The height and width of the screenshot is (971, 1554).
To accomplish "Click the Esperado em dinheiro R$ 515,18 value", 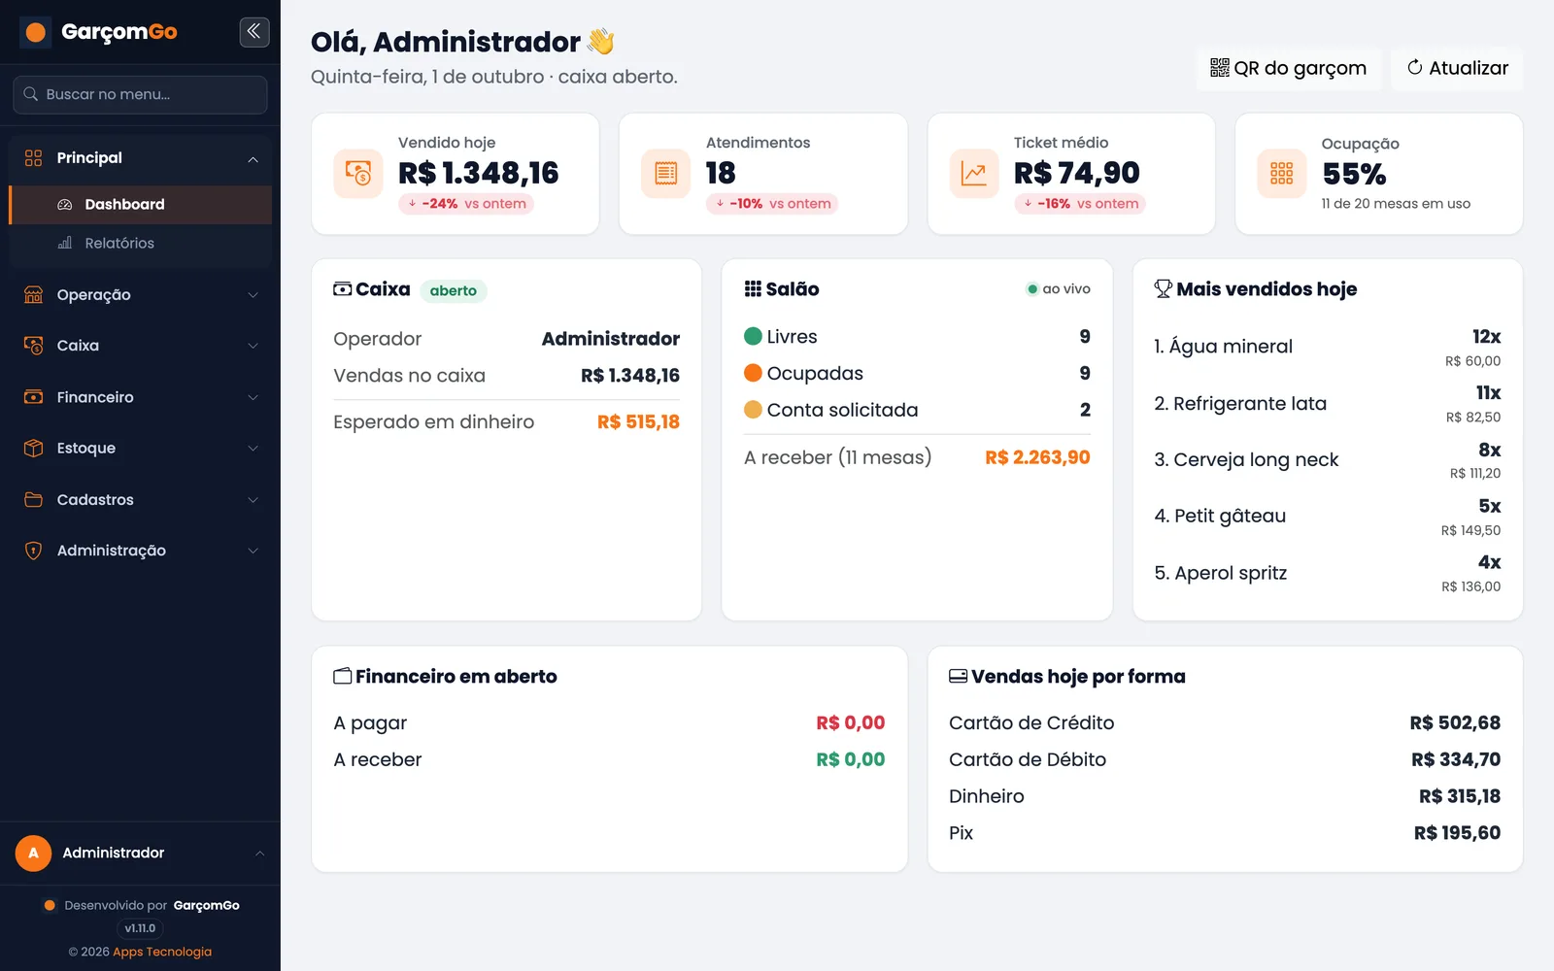I will (x=638, y=421).
